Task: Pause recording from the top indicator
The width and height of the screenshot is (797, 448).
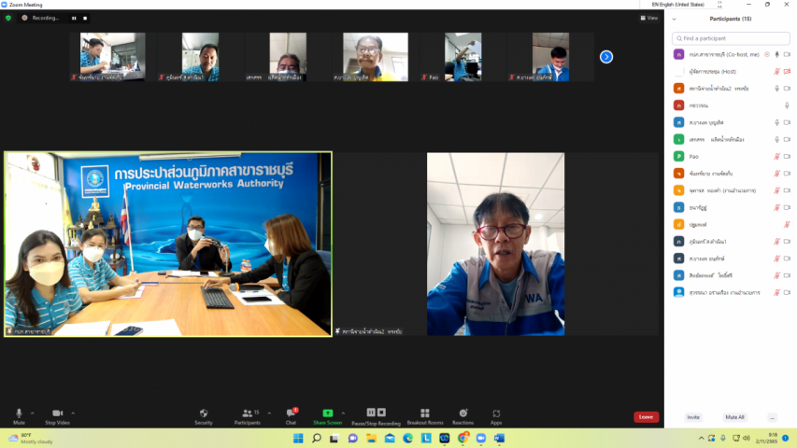Action: pos(74,18)
